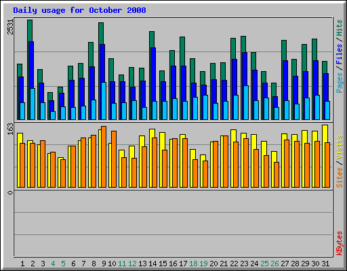The height and width of the screenshot is (271, 347).
Task: Click day label '8' on the x-axis
Action: [94, 264]
